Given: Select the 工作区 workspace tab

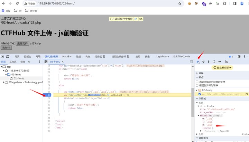Looking at the screenshot, I should point(13,62).
